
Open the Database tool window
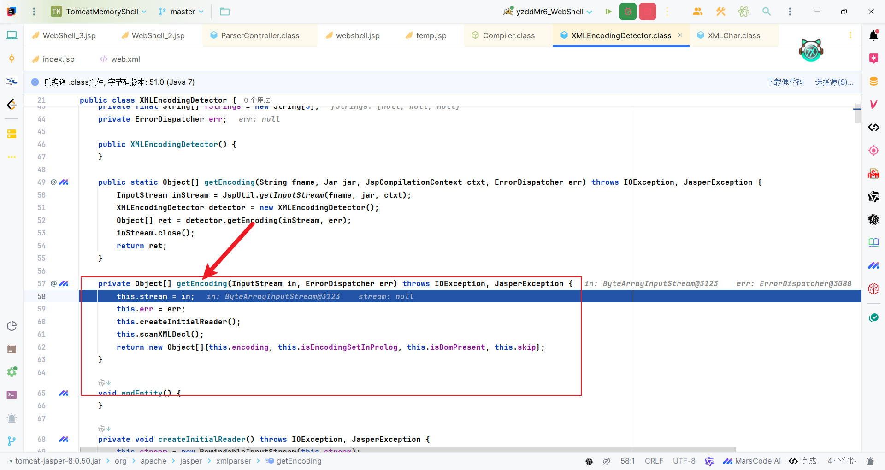873,82
